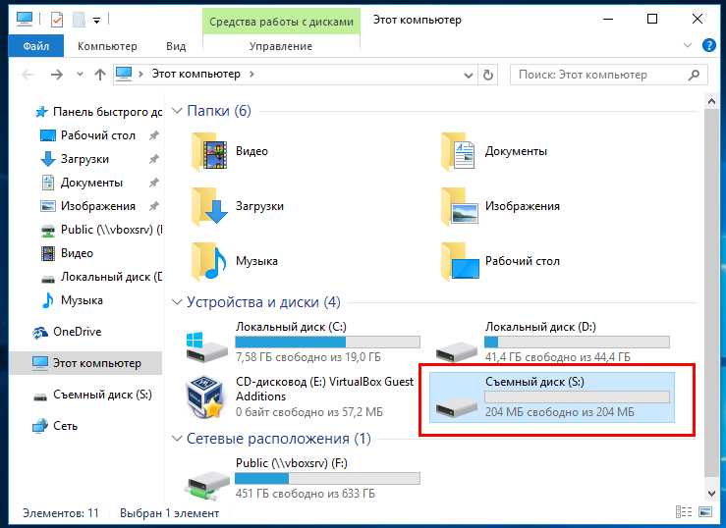
Task: Click pin icon next to Рабочий стол
Action: click(x=153, y=135)
